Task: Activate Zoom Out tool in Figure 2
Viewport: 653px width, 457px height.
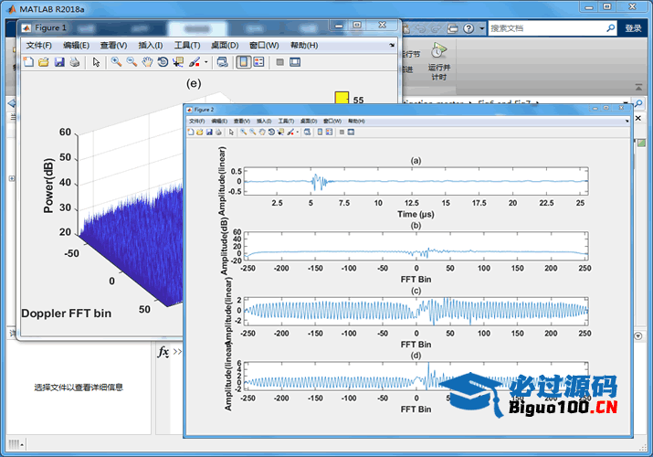Action: [252, 132]
